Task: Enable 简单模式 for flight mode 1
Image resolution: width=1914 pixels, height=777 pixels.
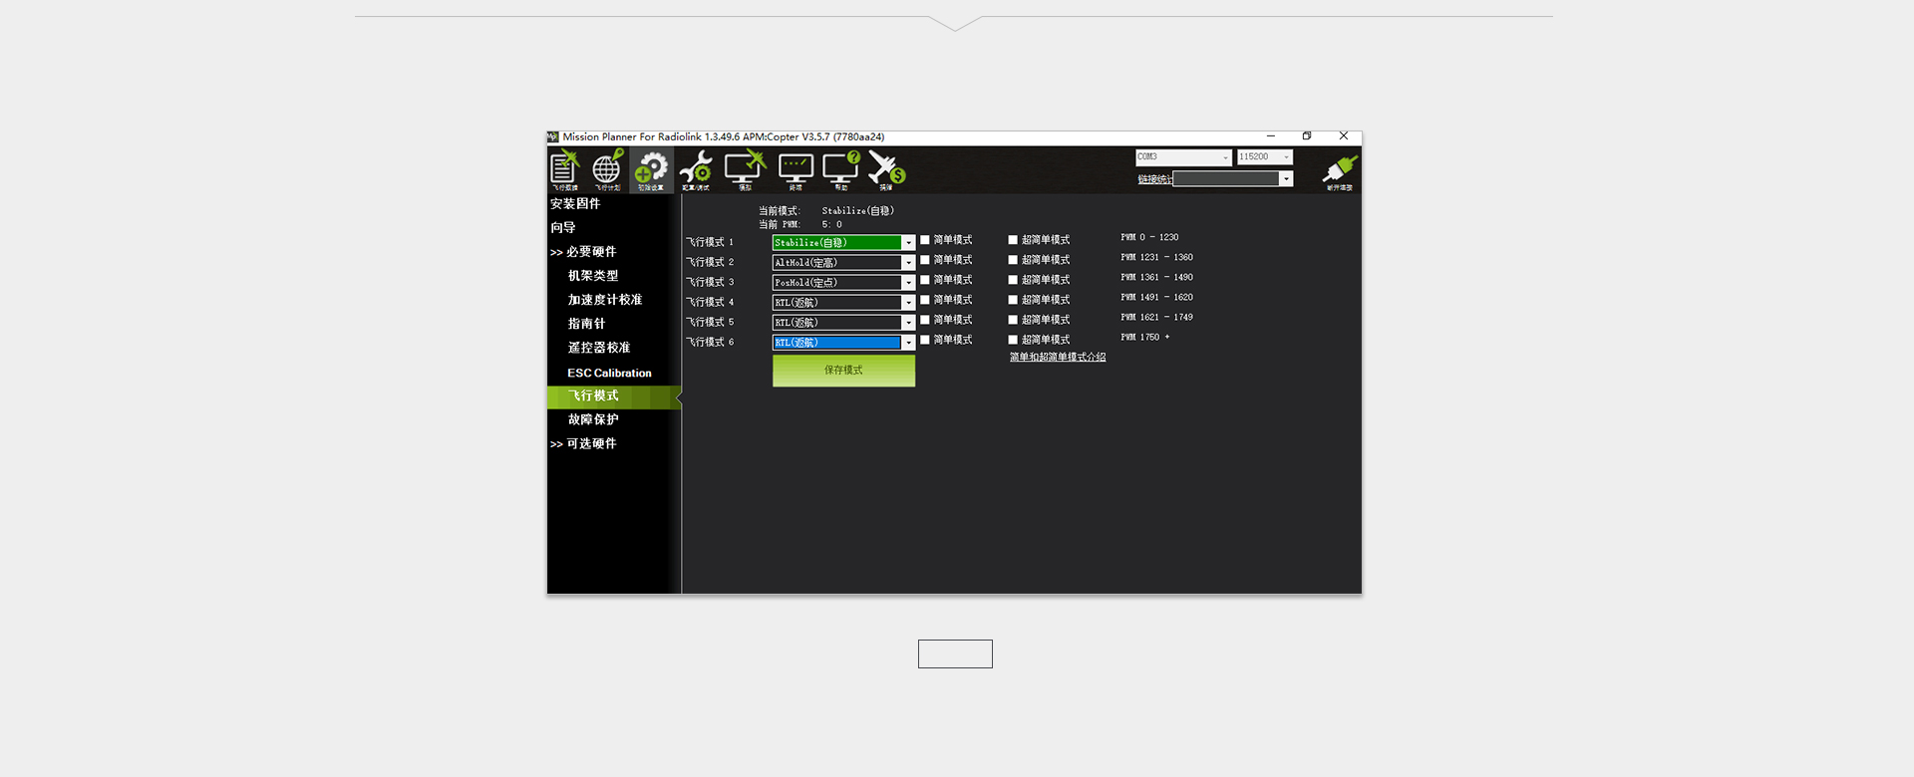Action: pyautogui.click(x=925, y=240)
